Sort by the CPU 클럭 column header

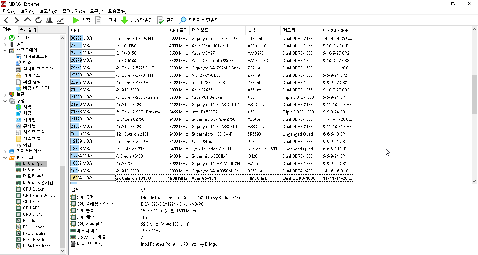[x=177, y=30]
